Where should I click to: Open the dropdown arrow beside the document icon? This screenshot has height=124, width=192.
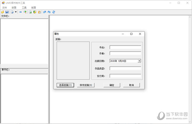[x=16, y=12]
